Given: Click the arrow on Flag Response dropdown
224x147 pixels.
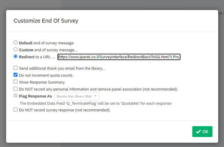Looking at the screenshot, I should tap(95, 96).
